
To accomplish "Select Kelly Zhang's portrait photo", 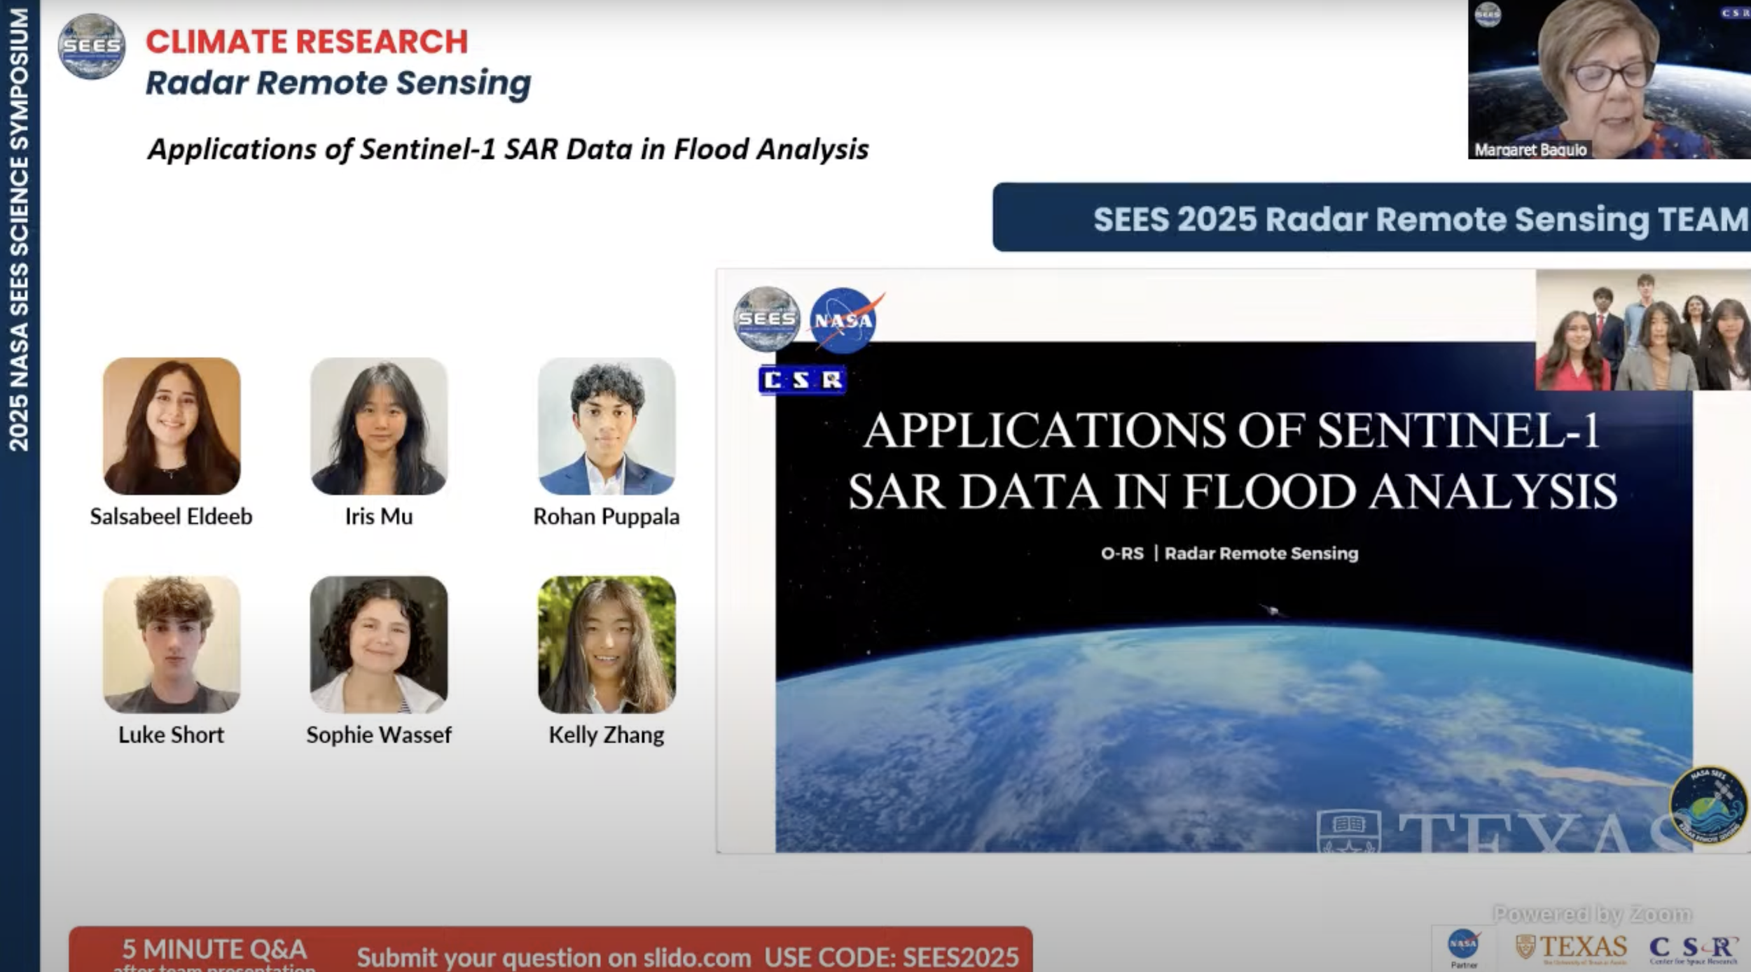I will [607, 645].
